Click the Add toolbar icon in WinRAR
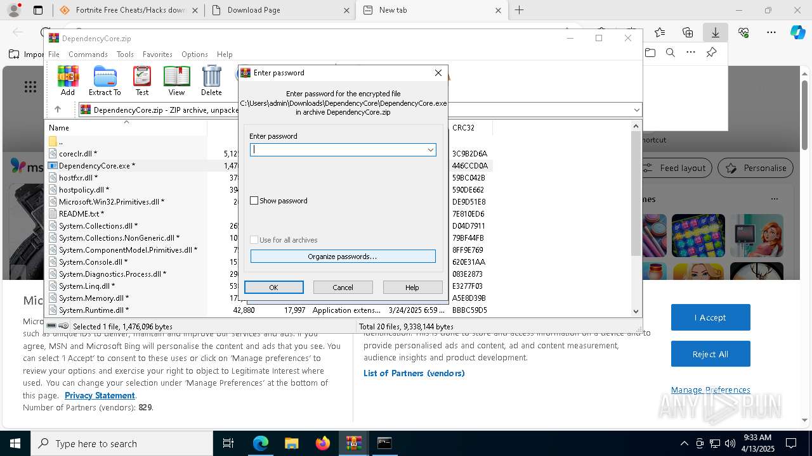This screenshot has width=812, height=456. pyautogui.click(x=68, y=80)
